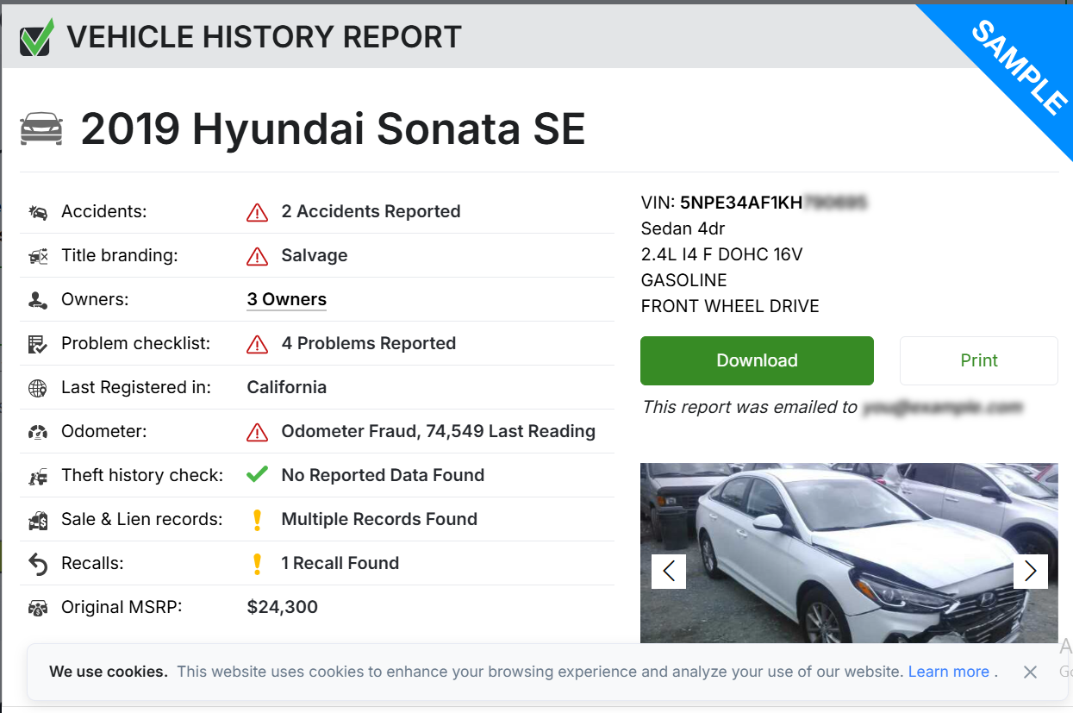
Task: Print the vehicle history report
Action: 979,360
